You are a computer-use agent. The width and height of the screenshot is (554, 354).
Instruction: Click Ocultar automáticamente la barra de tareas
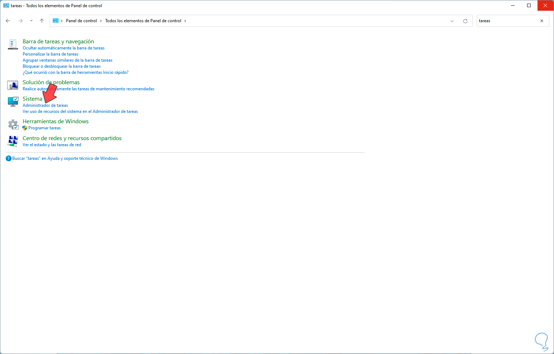point(64,48)
